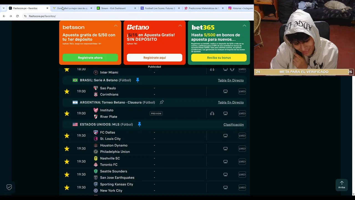Click the San Jose Earthquakes team name

click(117, 177)
